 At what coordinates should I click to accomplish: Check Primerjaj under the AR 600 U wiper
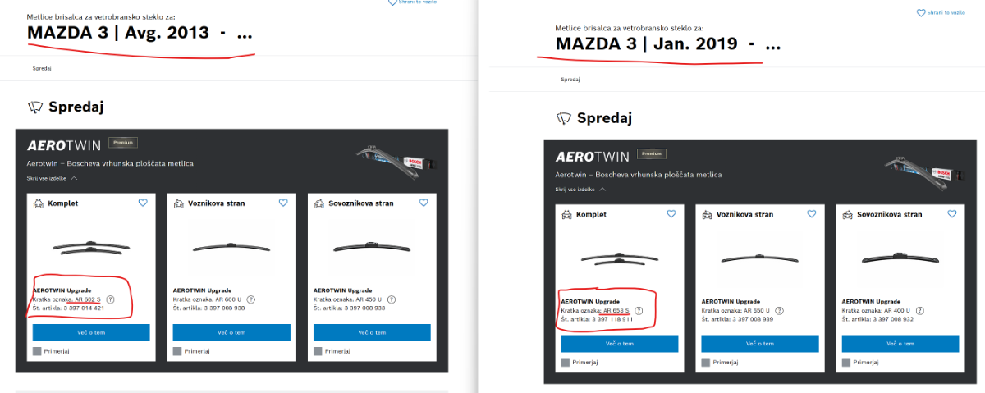178,351
